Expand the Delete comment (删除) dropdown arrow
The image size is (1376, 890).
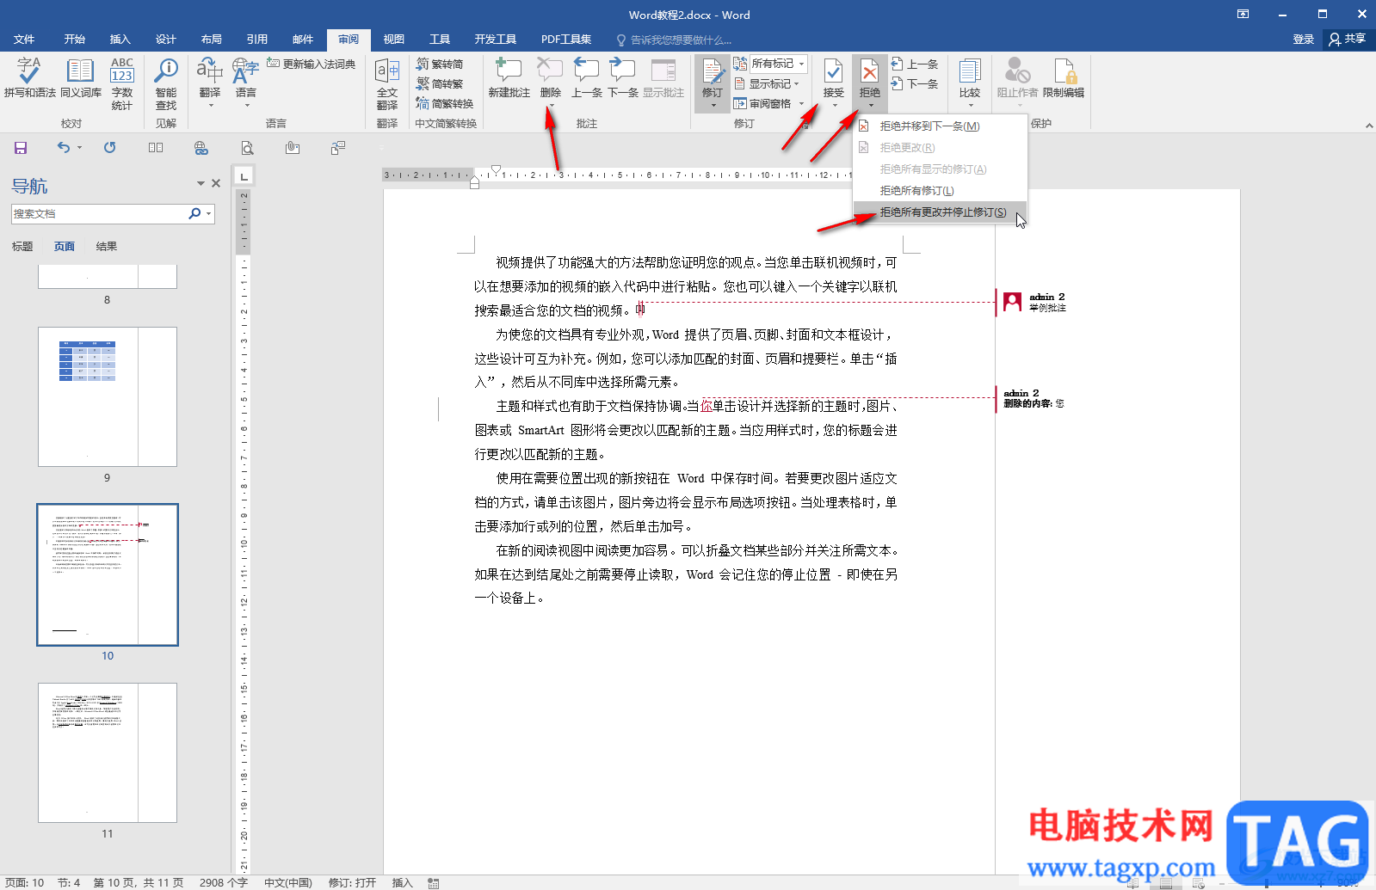click(551, 106)
